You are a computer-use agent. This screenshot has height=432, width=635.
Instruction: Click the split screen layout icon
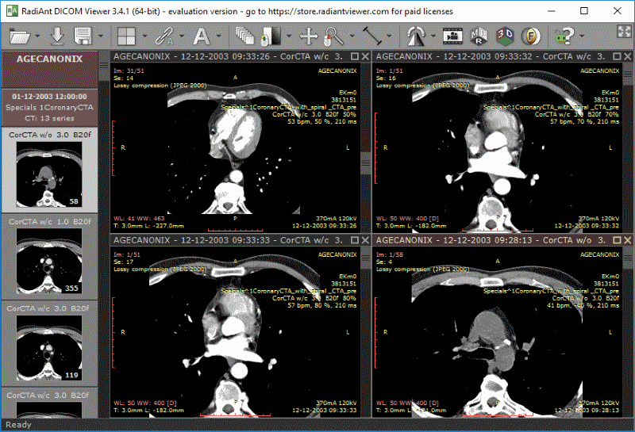click(x=126, y=36)
